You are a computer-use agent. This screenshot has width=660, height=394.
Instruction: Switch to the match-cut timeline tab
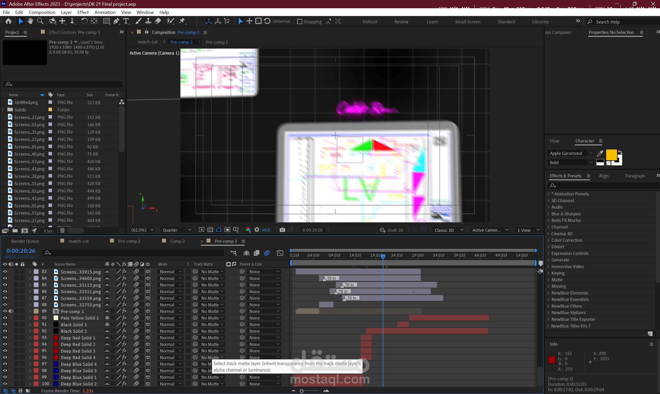[x=78, y=241]
